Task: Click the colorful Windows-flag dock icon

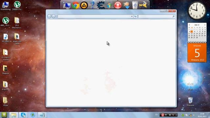Action: coord(109,6)
